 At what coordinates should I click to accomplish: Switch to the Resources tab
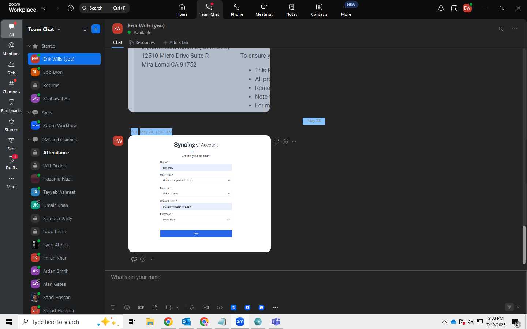tap(142, 42)
